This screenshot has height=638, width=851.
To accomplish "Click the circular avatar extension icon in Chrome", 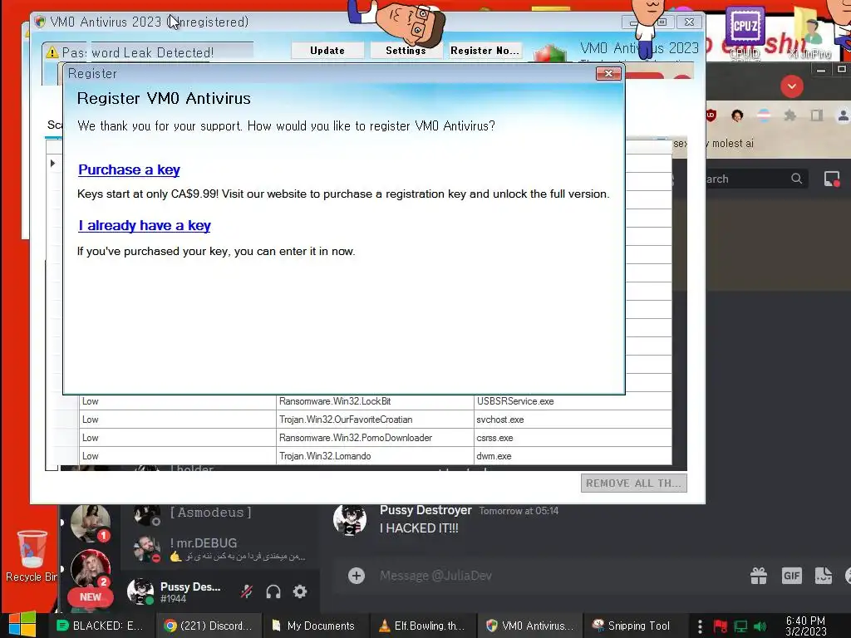I will (x=737, y=115).
